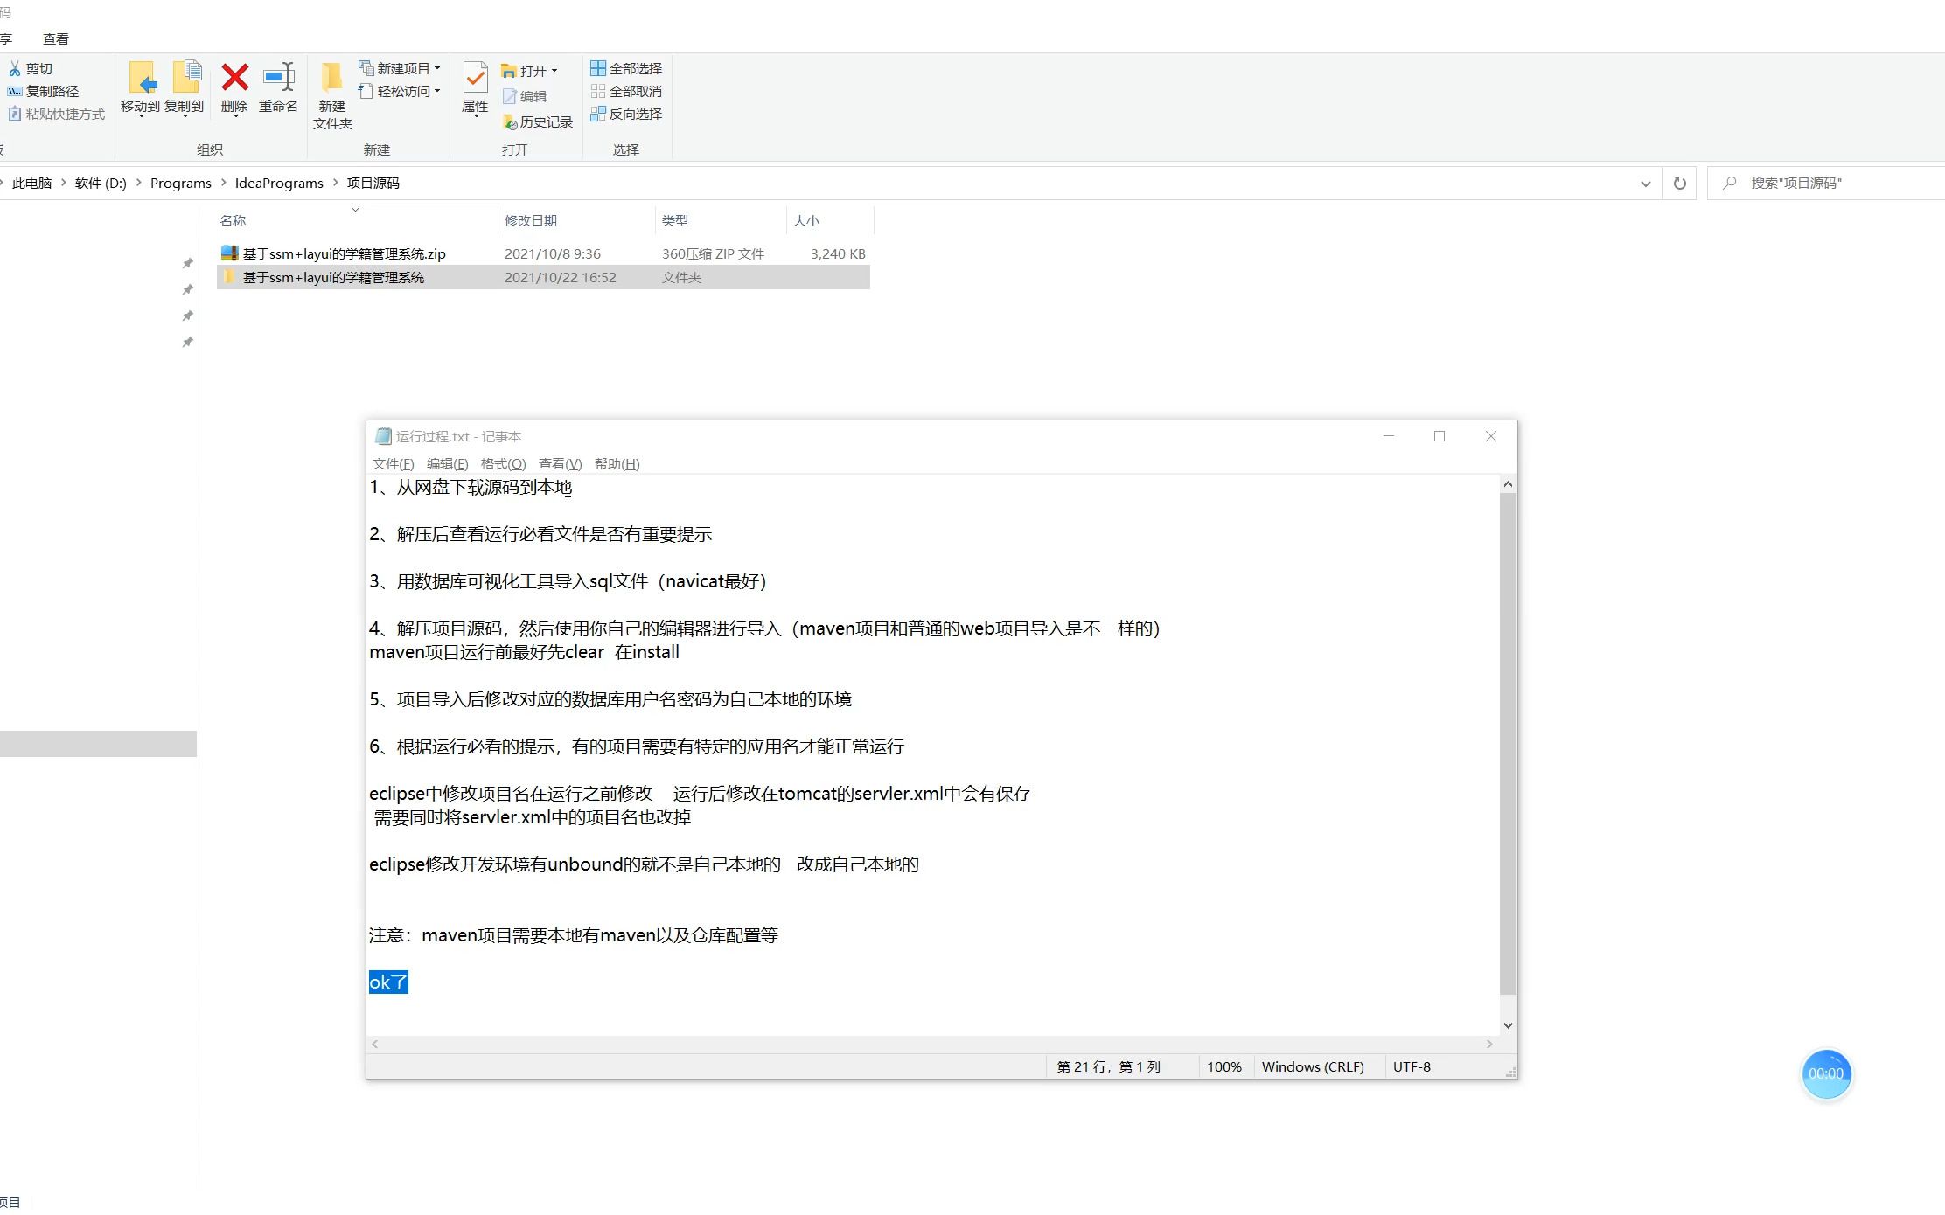Open the 格式(O) menu in Notepad
Viewport: 1945px width, 1215px height.
click(502, 463)
